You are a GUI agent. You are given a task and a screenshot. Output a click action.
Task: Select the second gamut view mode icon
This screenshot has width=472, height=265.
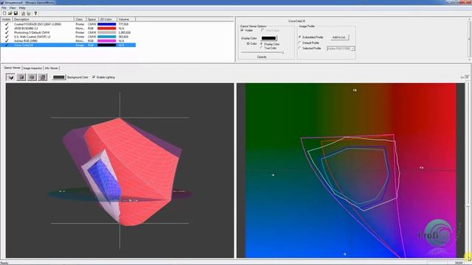click(x=21, y=77)
